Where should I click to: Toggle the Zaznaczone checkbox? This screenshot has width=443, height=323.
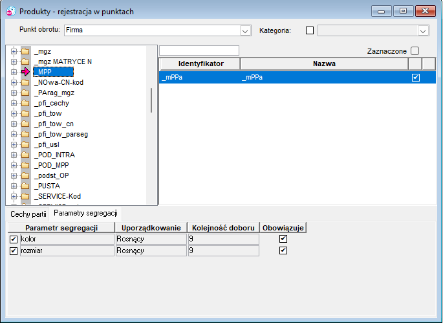pyautogui.click(x=415, y=51)
